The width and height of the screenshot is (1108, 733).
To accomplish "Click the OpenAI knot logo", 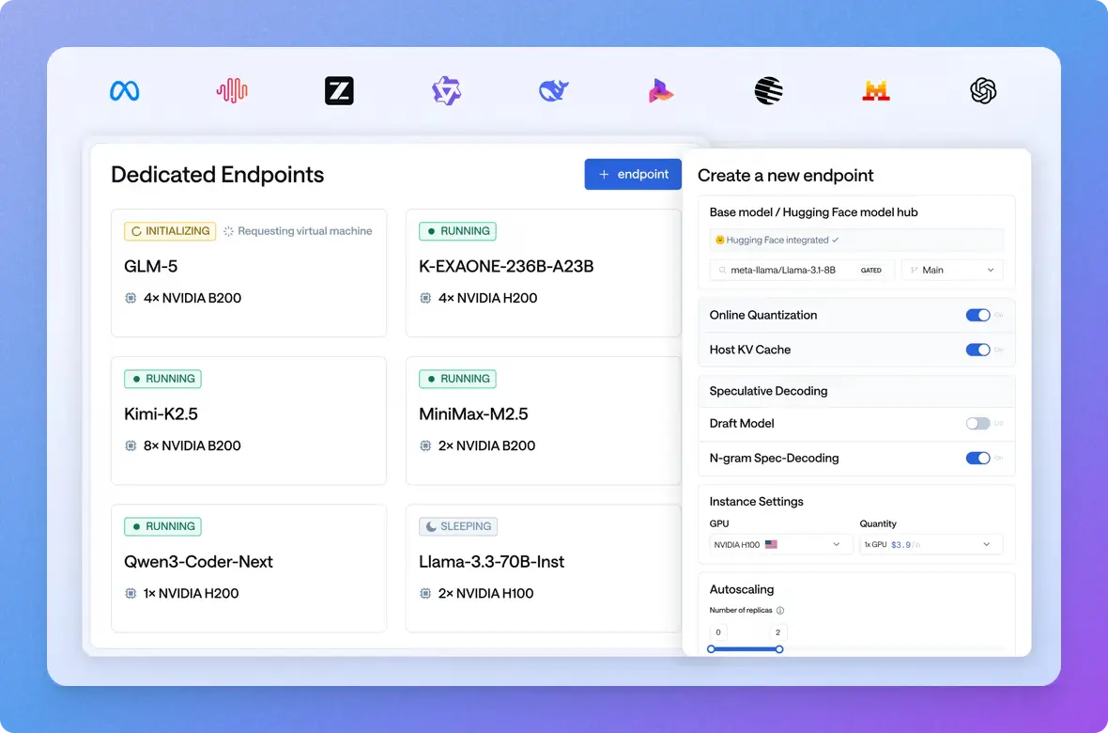I will (x=983, y=90).
